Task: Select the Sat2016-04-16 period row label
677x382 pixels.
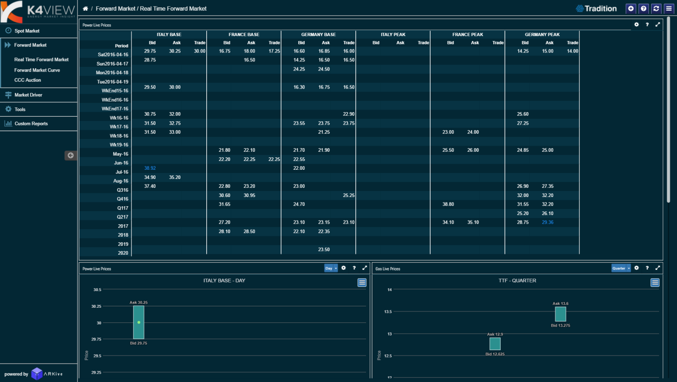Action: [113, 54]
